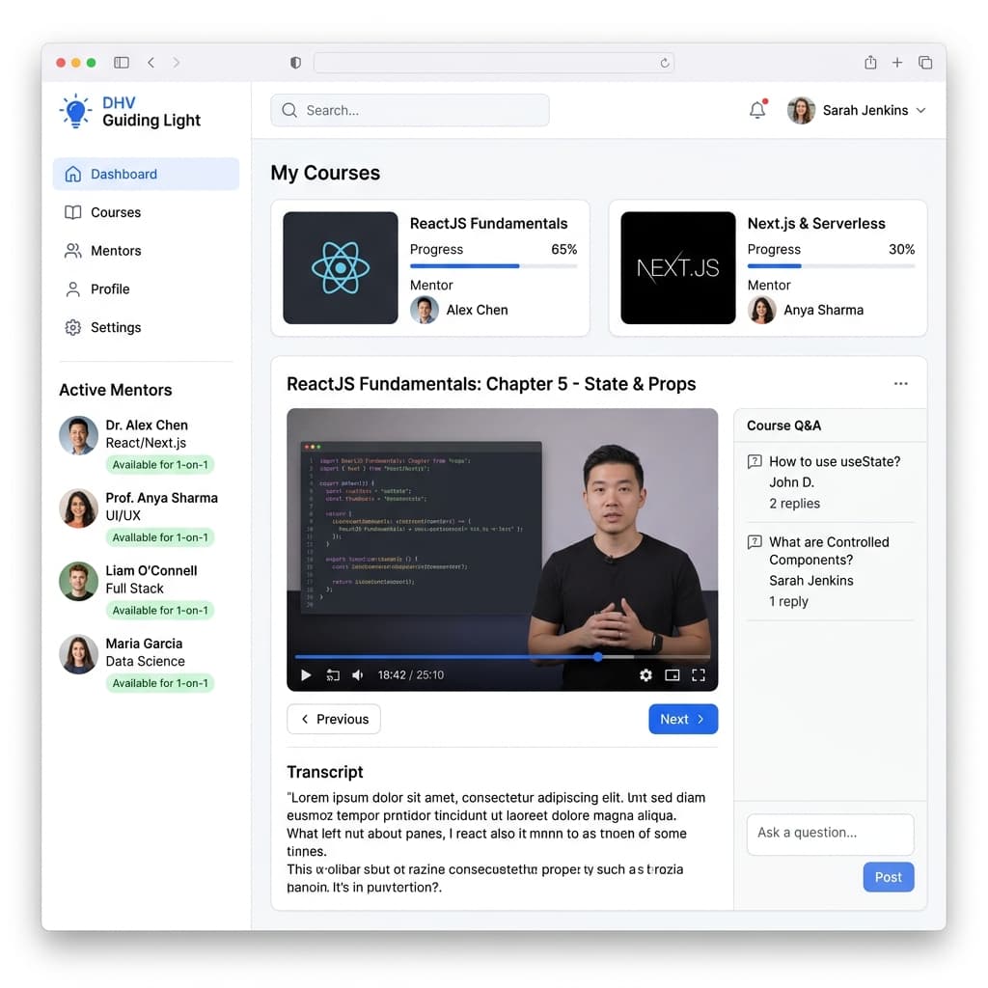Go forward with browser forward arrow
Viewport: 988px width, 988px height.
pos(177,63)
